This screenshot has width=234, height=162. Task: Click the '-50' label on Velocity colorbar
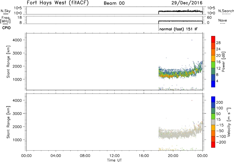tap(220, 131)
